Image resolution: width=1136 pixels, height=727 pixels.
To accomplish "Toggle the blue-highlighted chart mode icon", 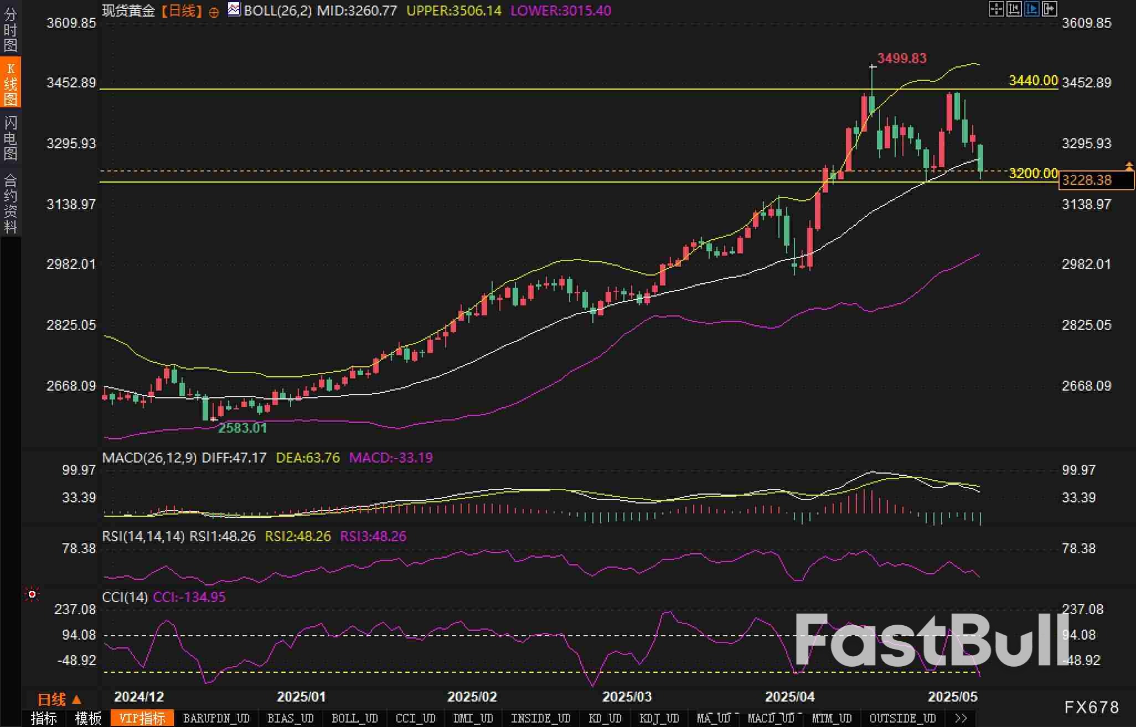I will [x=1031, y=9].
